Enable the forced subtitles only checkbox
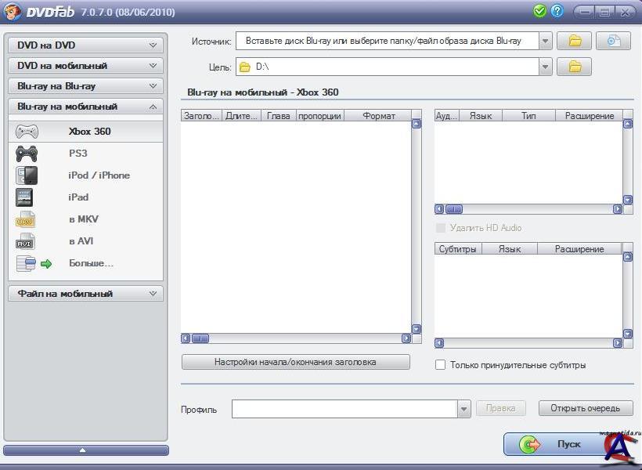 pos(440,365)
